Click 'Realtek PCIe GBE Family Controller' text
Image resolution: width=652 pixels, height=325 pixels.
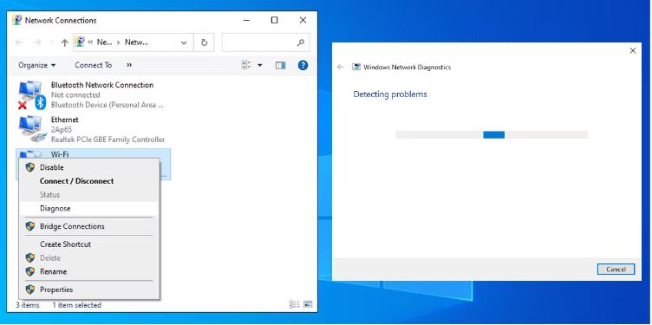(108, 140)
